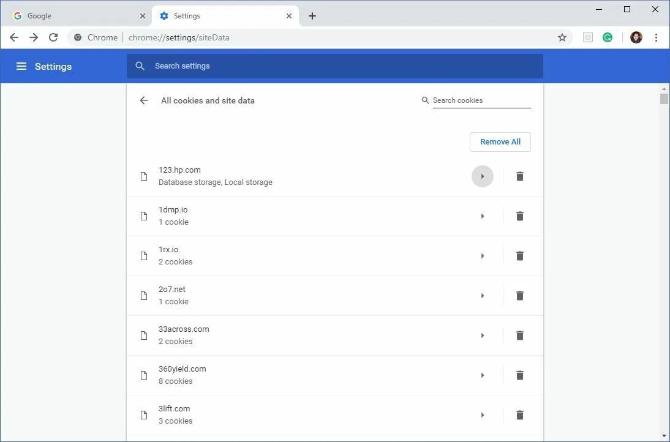Screen dimensions: 670x442
Task: Click 'Database storage, Local storage' text
Action: 216,182
